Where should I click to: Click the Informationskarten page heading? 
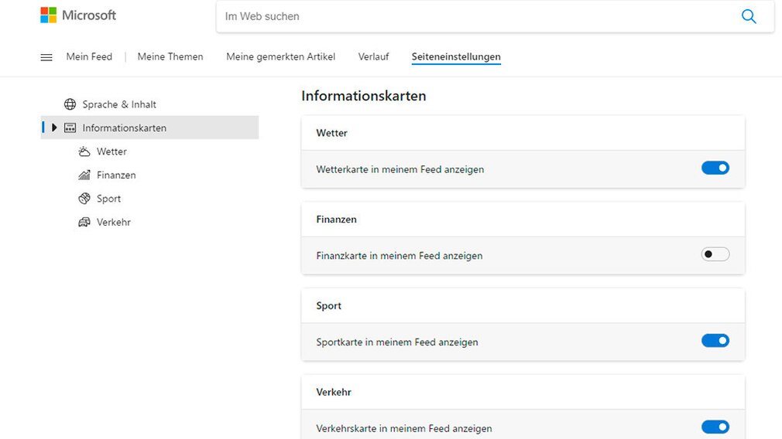(364, 96)
